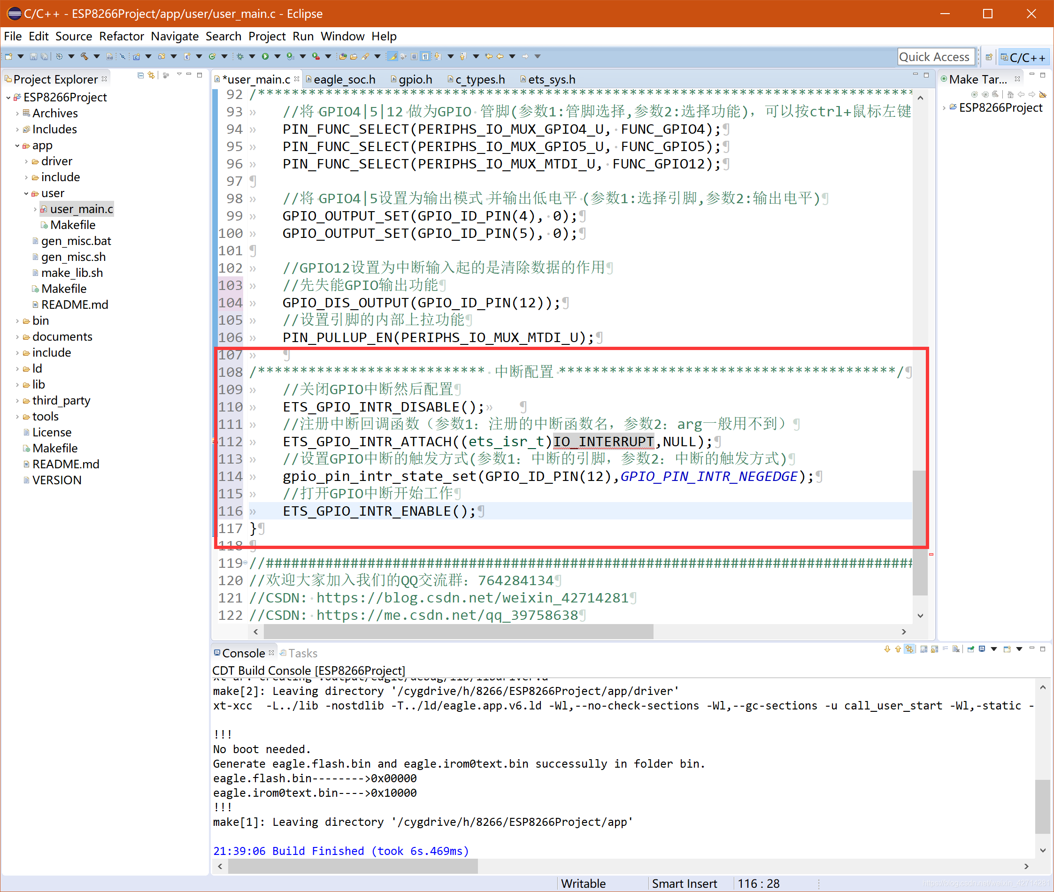Switch to eagle_soc.h editor tab
Image resolution: width=1054 pixels, height=892 pixels.
tap(344, 79)
